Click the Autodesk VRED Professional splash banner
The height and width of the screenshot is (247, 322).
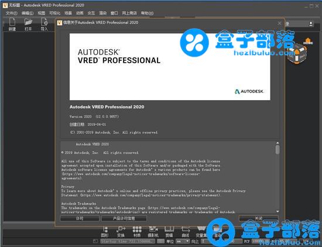[170, 67]
